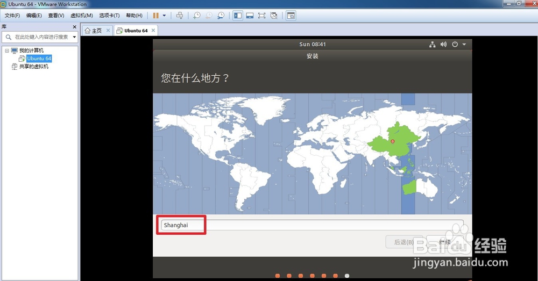
Task: Click the send Ctrl+Alt+Del toolbar icon
Action: [180, 16]
